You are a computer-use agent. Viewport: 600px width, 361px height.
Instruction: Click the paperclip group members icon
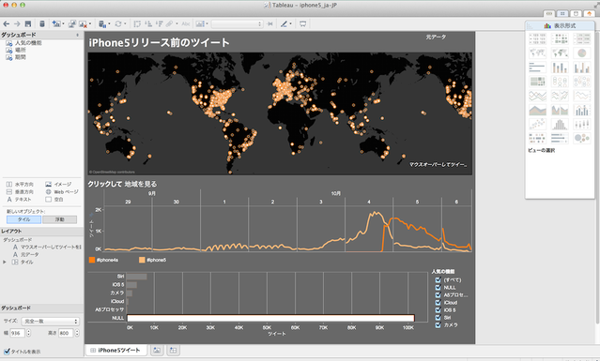click(170, 23)
